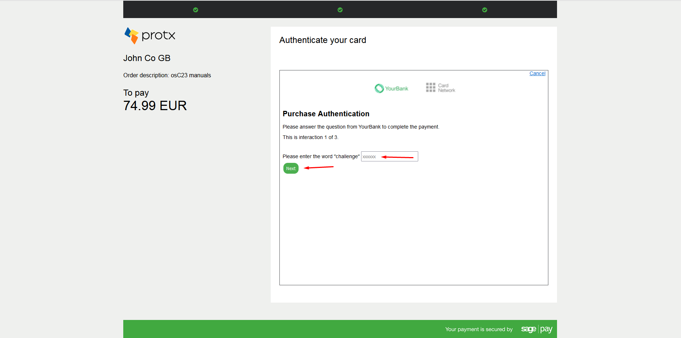Click the "74.99 EUR" amount

[x=155, y=105]
